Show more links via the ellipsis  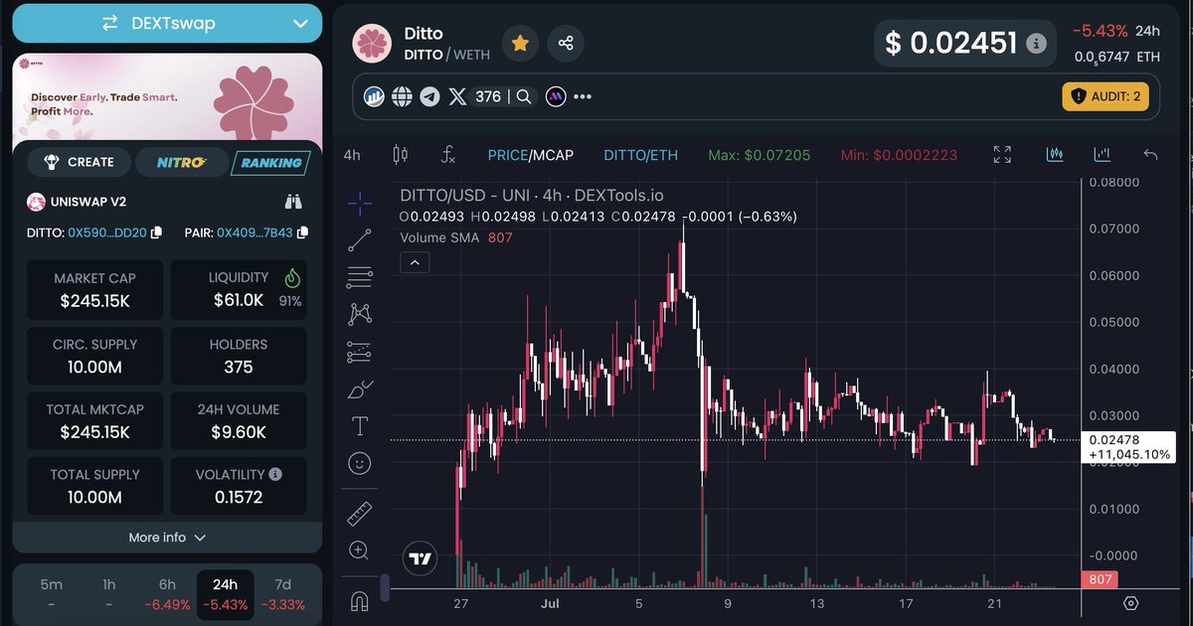click(583, 96)
